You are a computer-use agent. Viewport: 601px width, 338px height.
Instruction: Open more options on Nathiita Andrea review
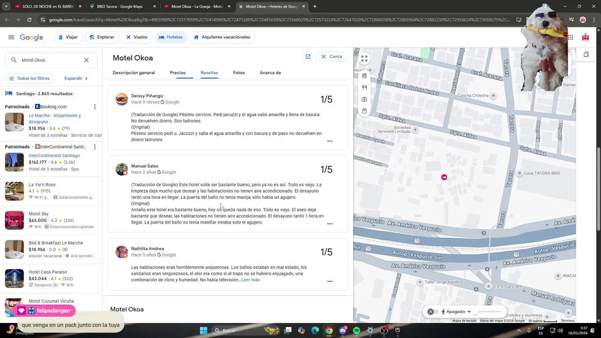pos(330,282)
